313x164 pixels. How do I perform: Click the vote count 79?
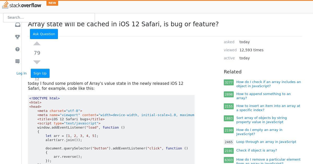click(37, 53)
